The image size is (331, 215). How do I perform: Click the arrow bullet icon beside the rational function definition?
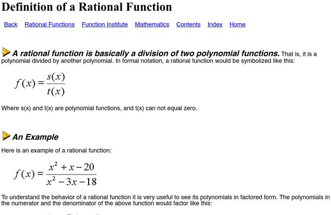pyautogui.click(x=6, y=52)
